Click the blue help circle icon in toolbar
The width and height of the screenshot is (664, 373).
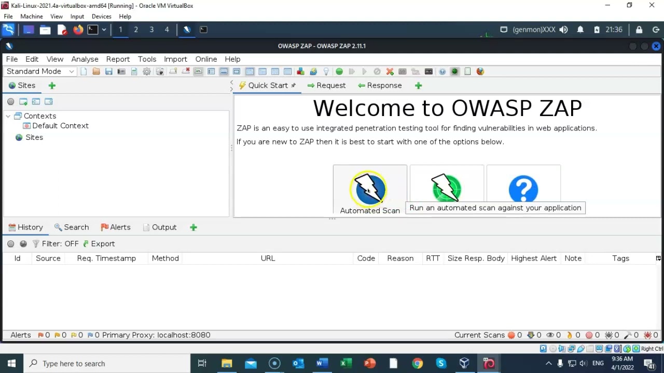442,71
